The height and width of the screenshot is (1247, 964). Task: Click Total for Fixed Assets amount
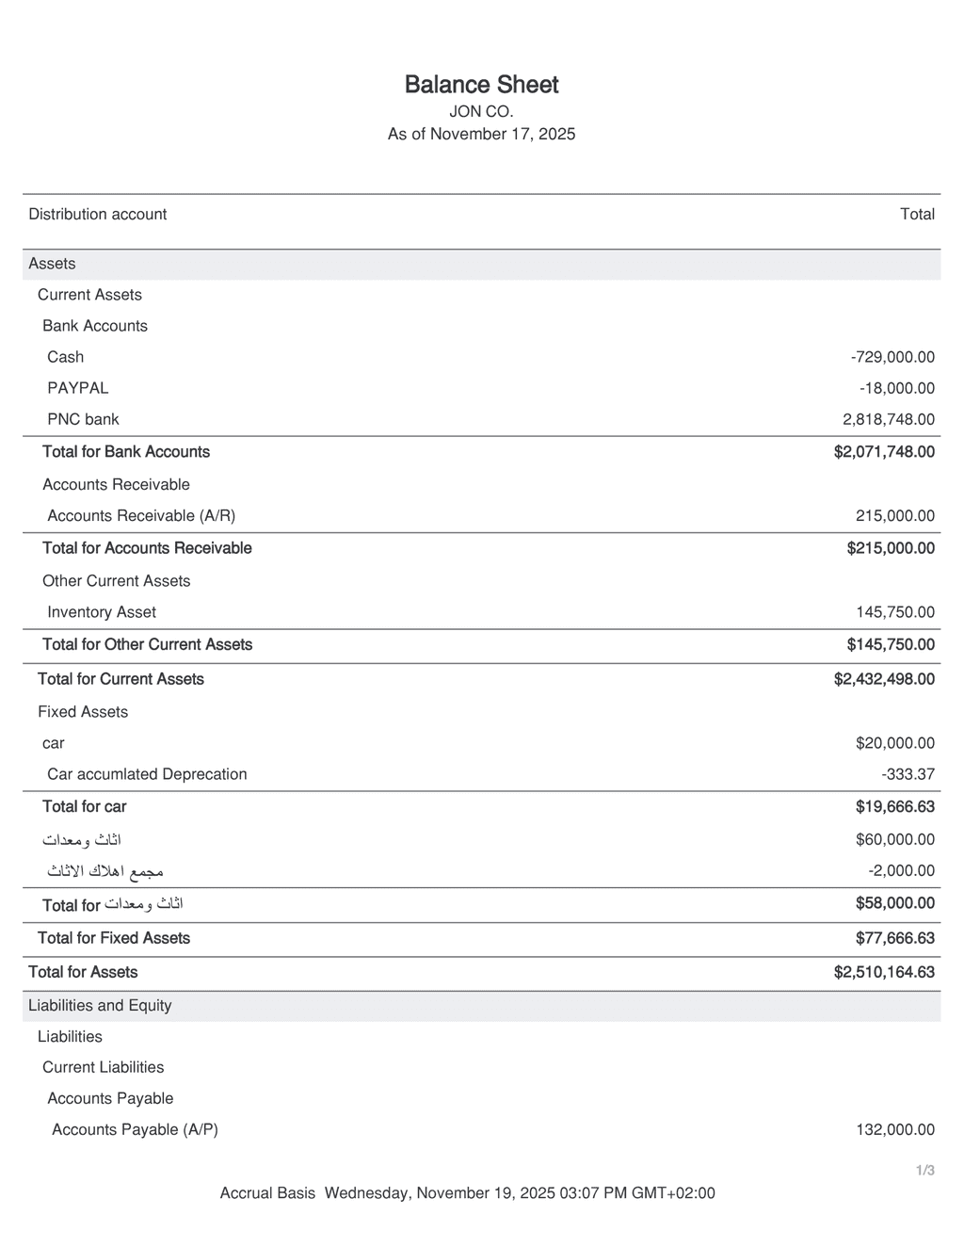pyautogui.click(x=895, y=938)
